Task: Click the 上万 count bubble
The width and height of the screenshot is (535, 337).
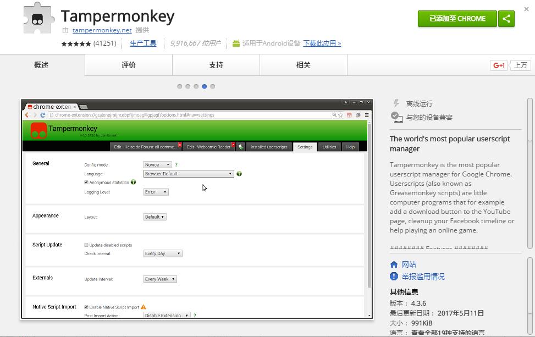Action: 520,65
